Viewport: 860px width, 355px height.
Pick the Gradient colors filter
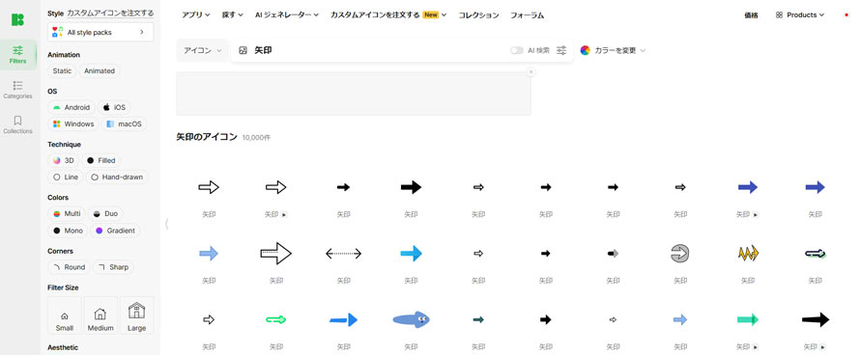(x=115, y=231)
